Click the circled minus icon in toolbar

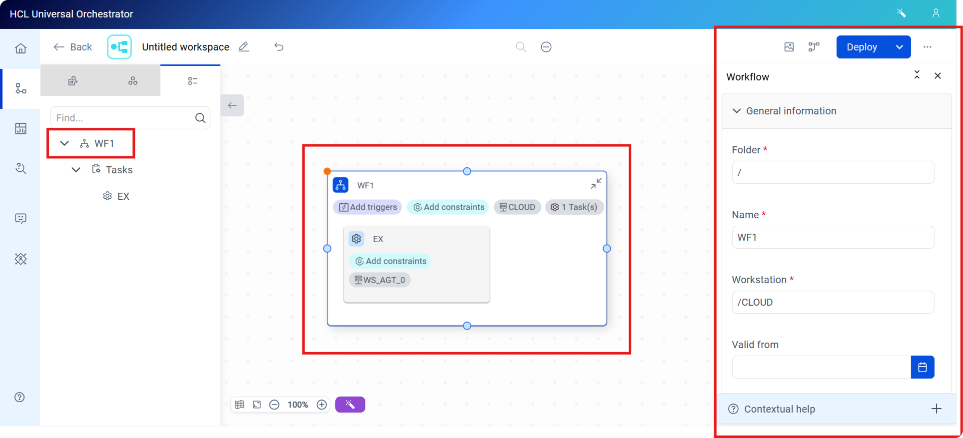click(546, 47)
